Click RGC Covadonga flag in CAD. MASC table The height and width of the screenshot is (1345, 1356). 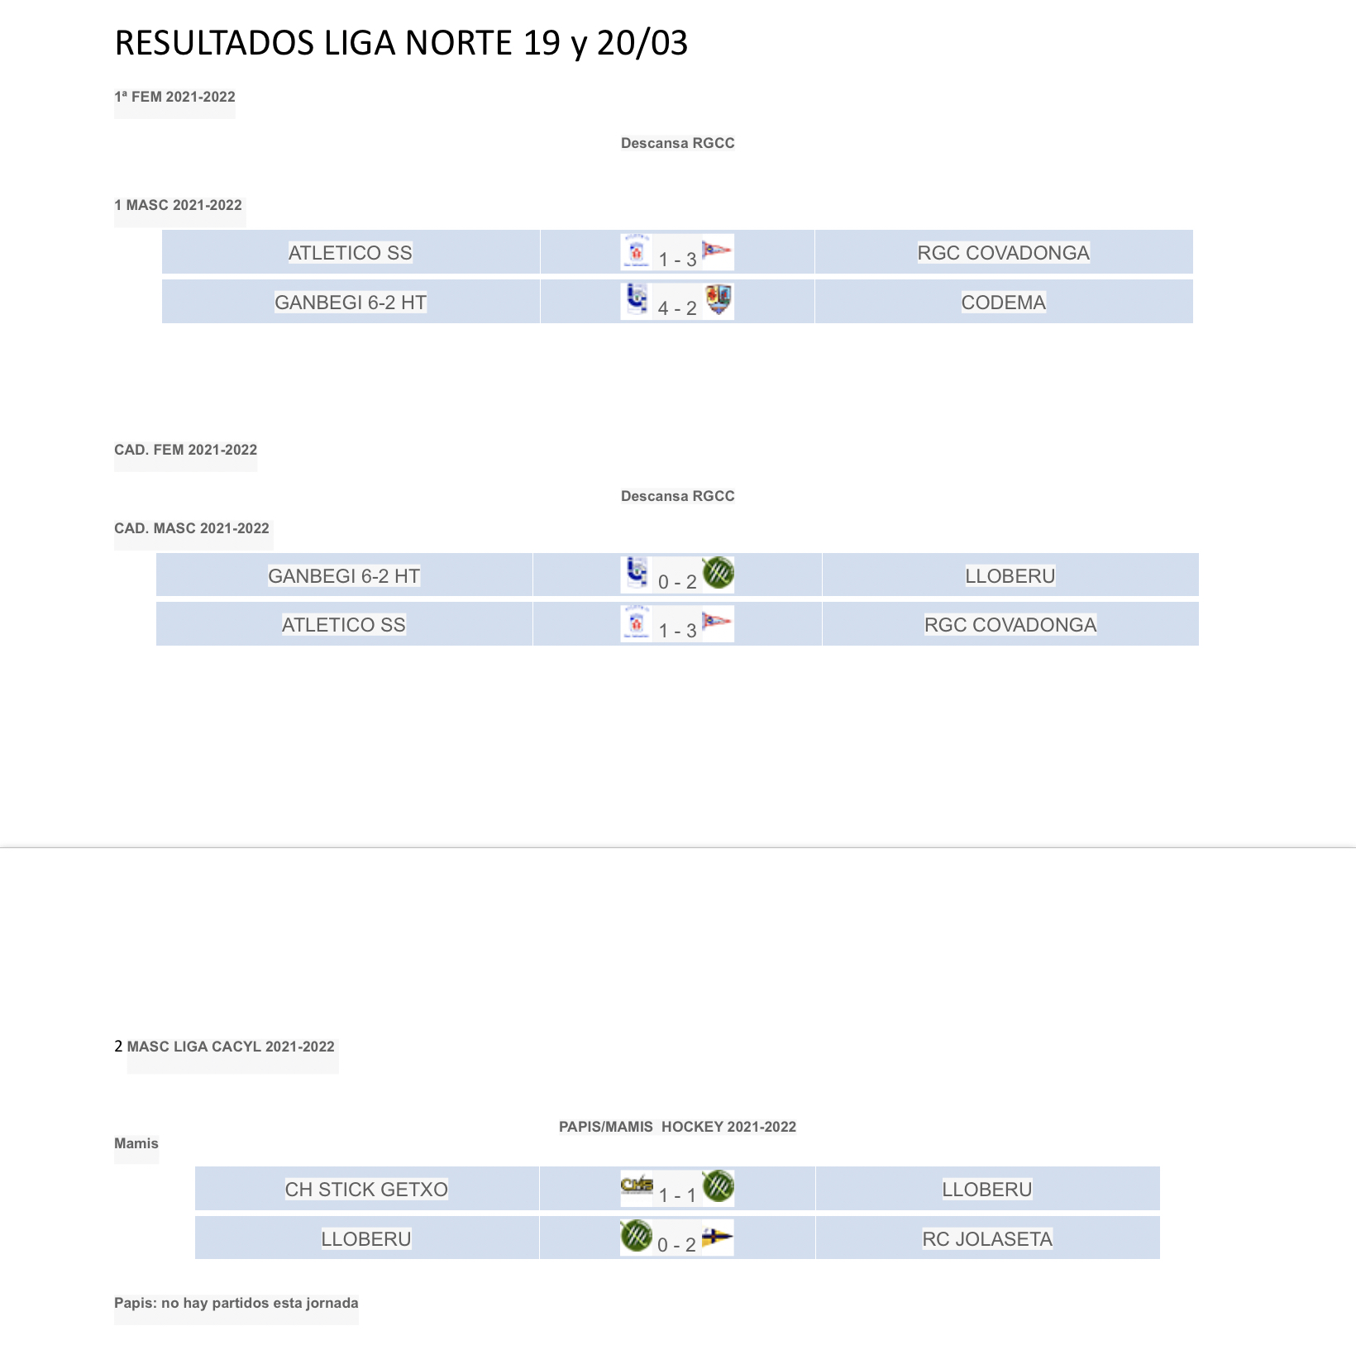(717, 621)
